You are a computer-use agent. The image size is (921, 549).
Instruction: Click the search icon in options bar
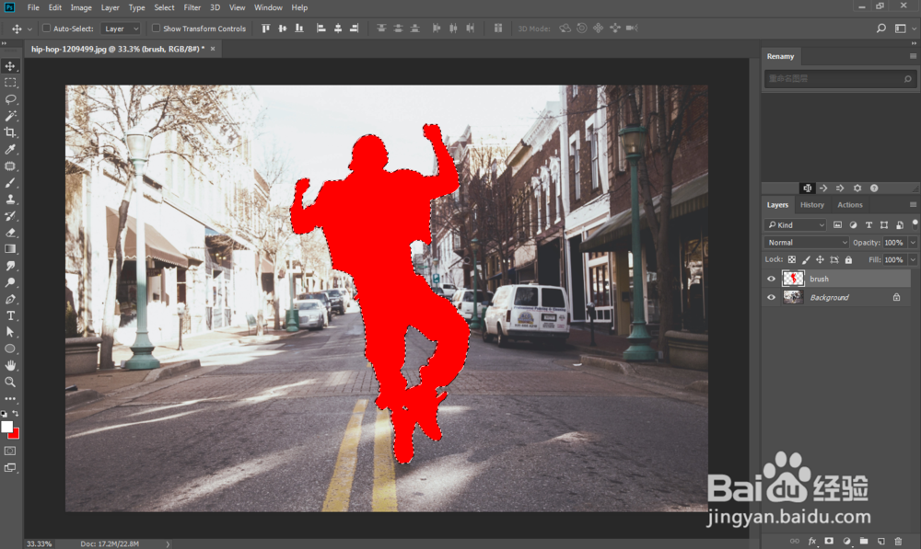[881, 29]
